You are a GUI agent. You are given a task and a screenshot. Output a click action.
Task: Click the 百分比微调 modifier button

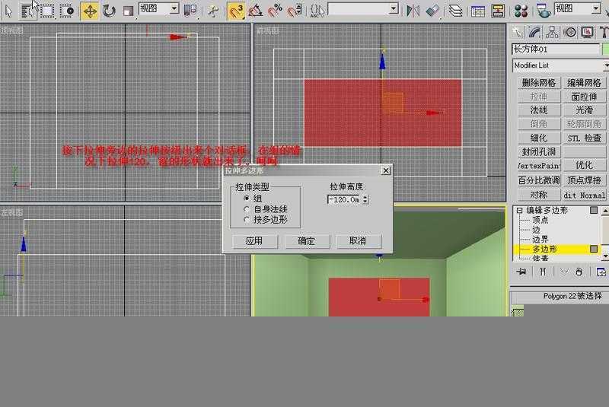tap(539, 180)
